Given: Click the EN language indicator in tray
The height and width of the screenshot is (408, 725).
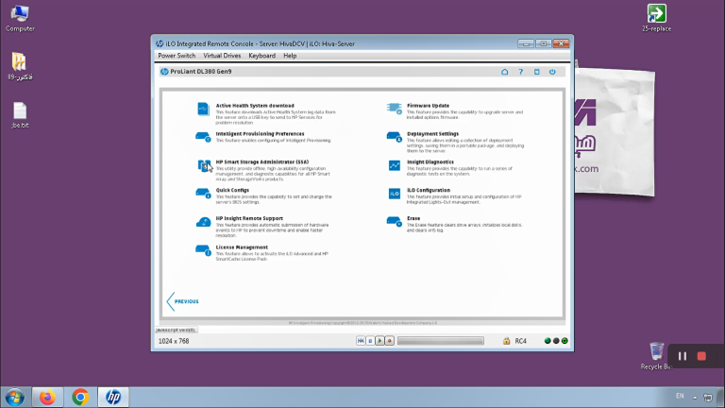Looking at the screenshot, I should coord(680,396).
